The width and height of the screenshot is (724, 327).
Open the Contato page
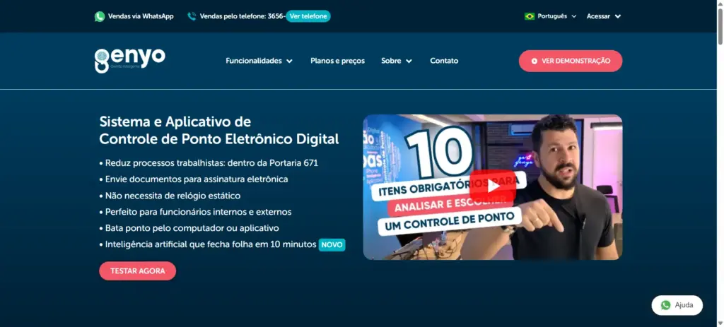(x=444, y=61)
